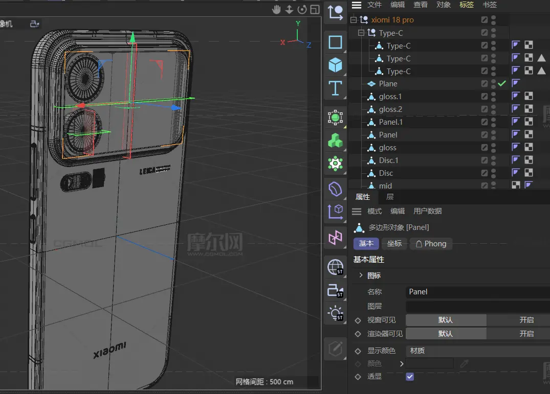Expand the 颜色 color chevron
The height and width of the screenshot is (394, 550).
tap(402, 364)
